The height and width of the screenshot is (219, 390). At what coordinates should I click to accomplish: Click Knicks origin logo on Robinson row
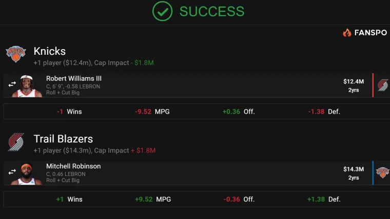tap(382, 172)
